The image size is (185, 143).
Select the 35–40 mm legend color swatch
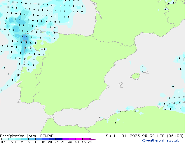click(x=72, y=139)
